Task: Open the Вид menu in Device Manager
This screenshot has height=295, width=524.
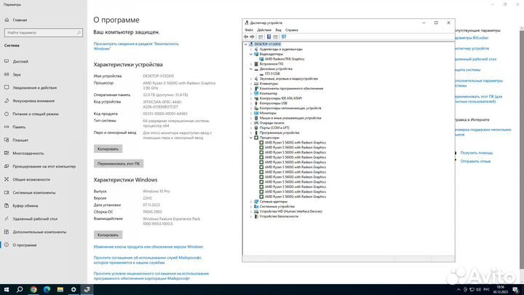Action: tap(278, 30)
